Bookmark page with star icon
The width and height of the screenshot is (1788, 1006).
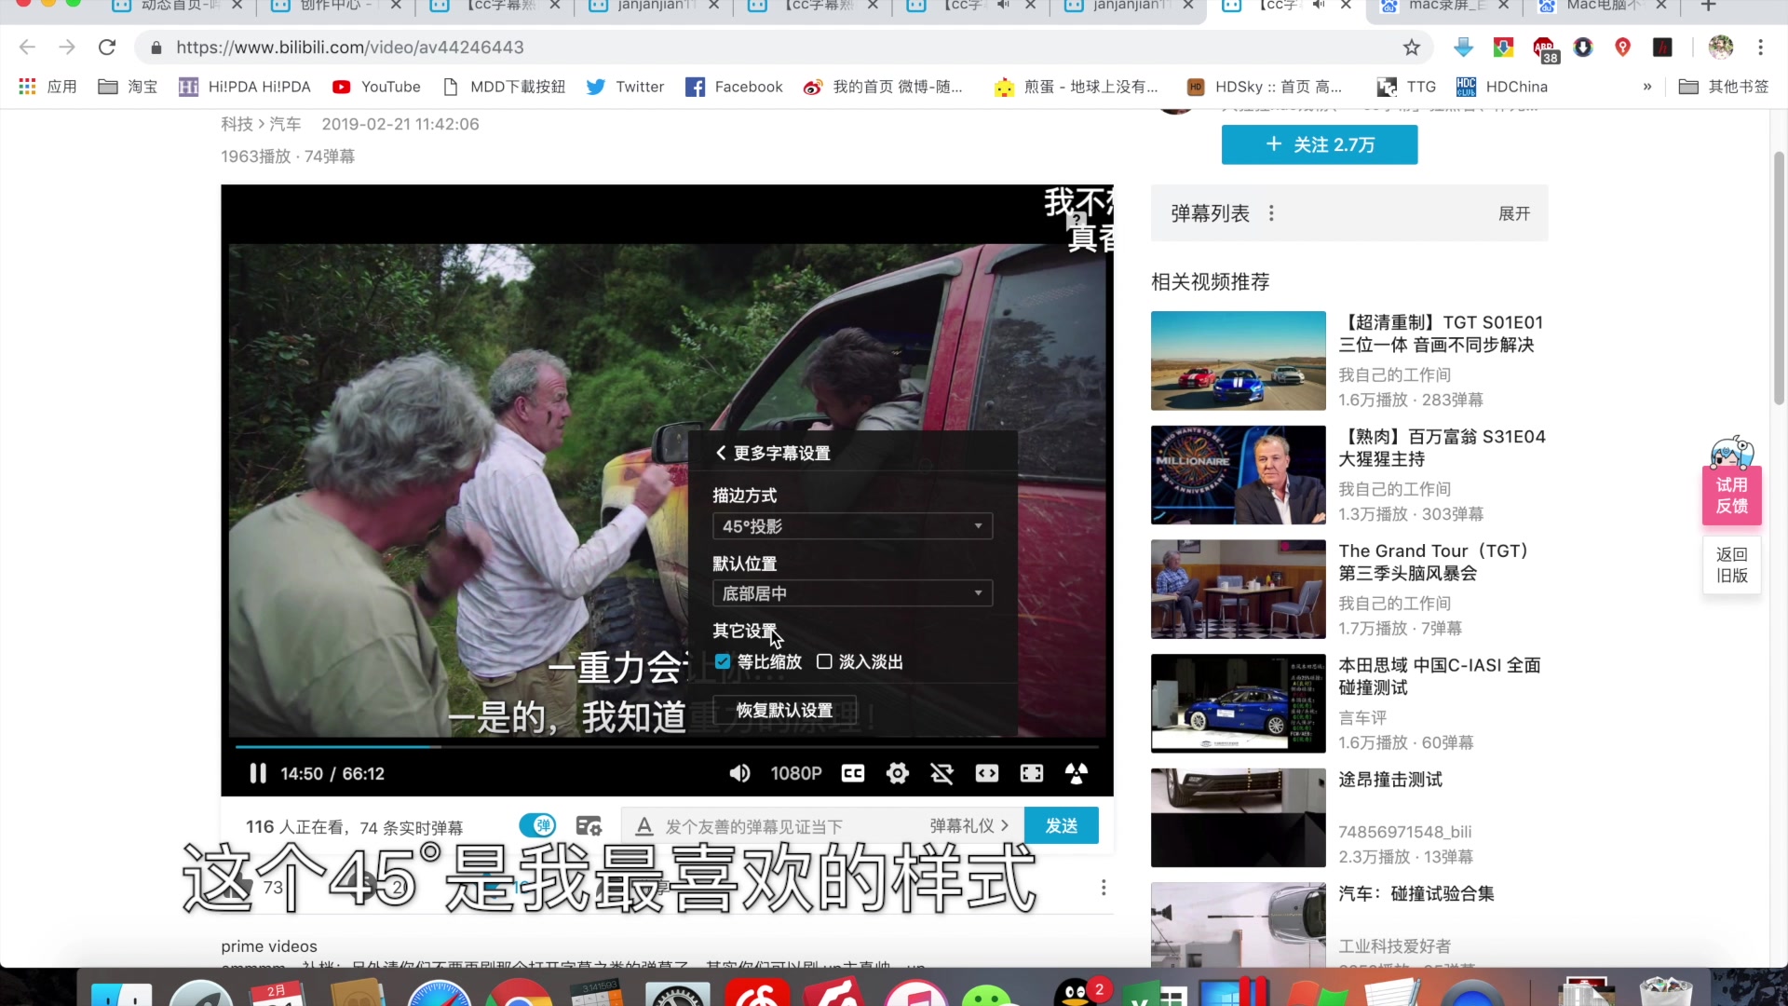1411,48
